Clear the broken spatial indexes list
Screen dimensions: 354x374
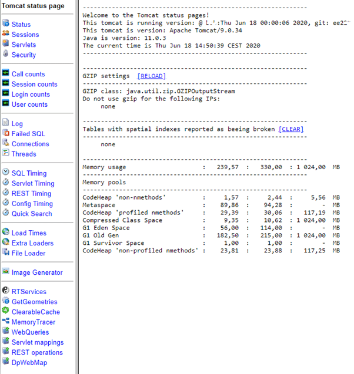click(x=290, y=129)
